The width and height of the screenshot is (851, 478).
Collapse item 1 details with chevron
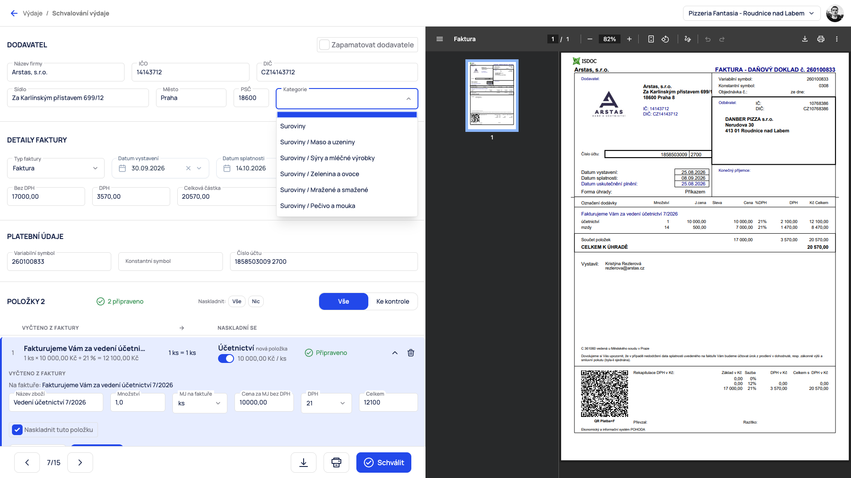pos(395,353)
